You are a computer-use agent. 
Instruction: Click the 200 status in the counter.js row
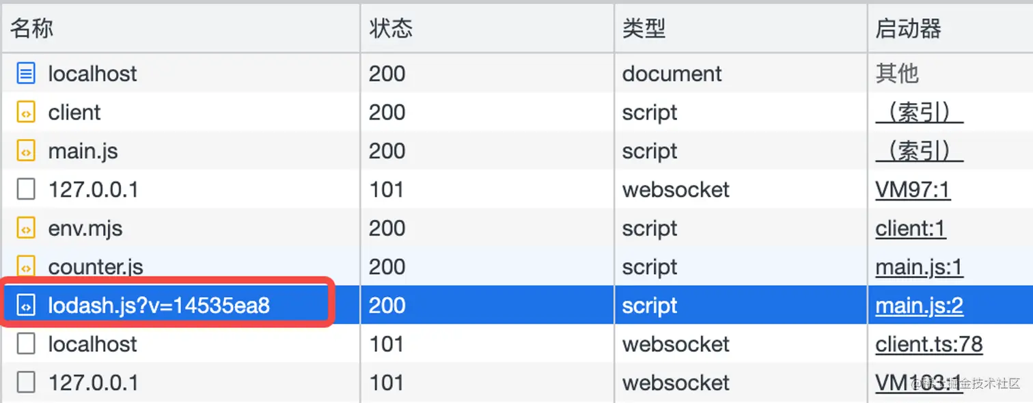[387, 267]
